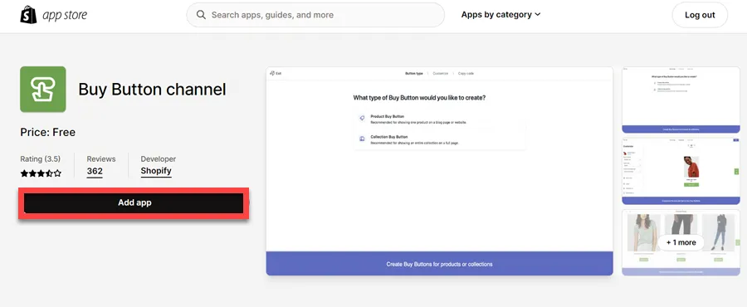
Task: Click the Product Buy Button tag icon
Action: click(x=362, y=118)
